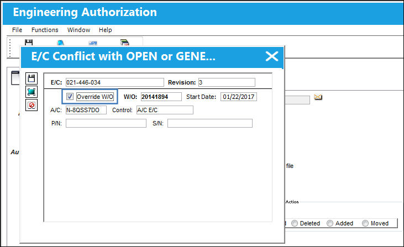Click the empty S/N field

click(210, 123)
